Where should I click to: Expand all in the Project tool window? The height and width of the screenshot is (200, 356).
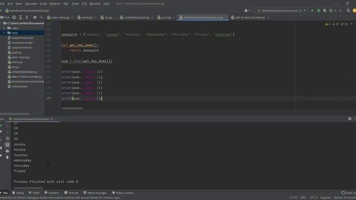point(21,17)
